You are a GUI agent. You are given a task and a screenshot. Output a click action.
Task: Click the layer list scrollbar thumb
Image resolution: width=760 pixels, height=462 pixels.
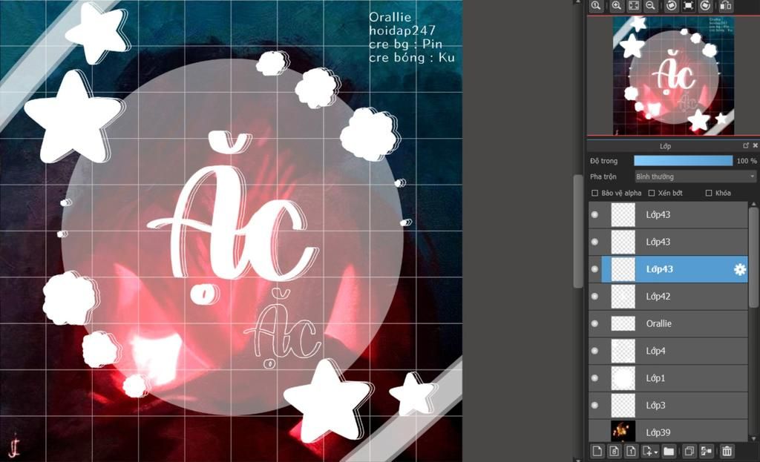[753, 257]
